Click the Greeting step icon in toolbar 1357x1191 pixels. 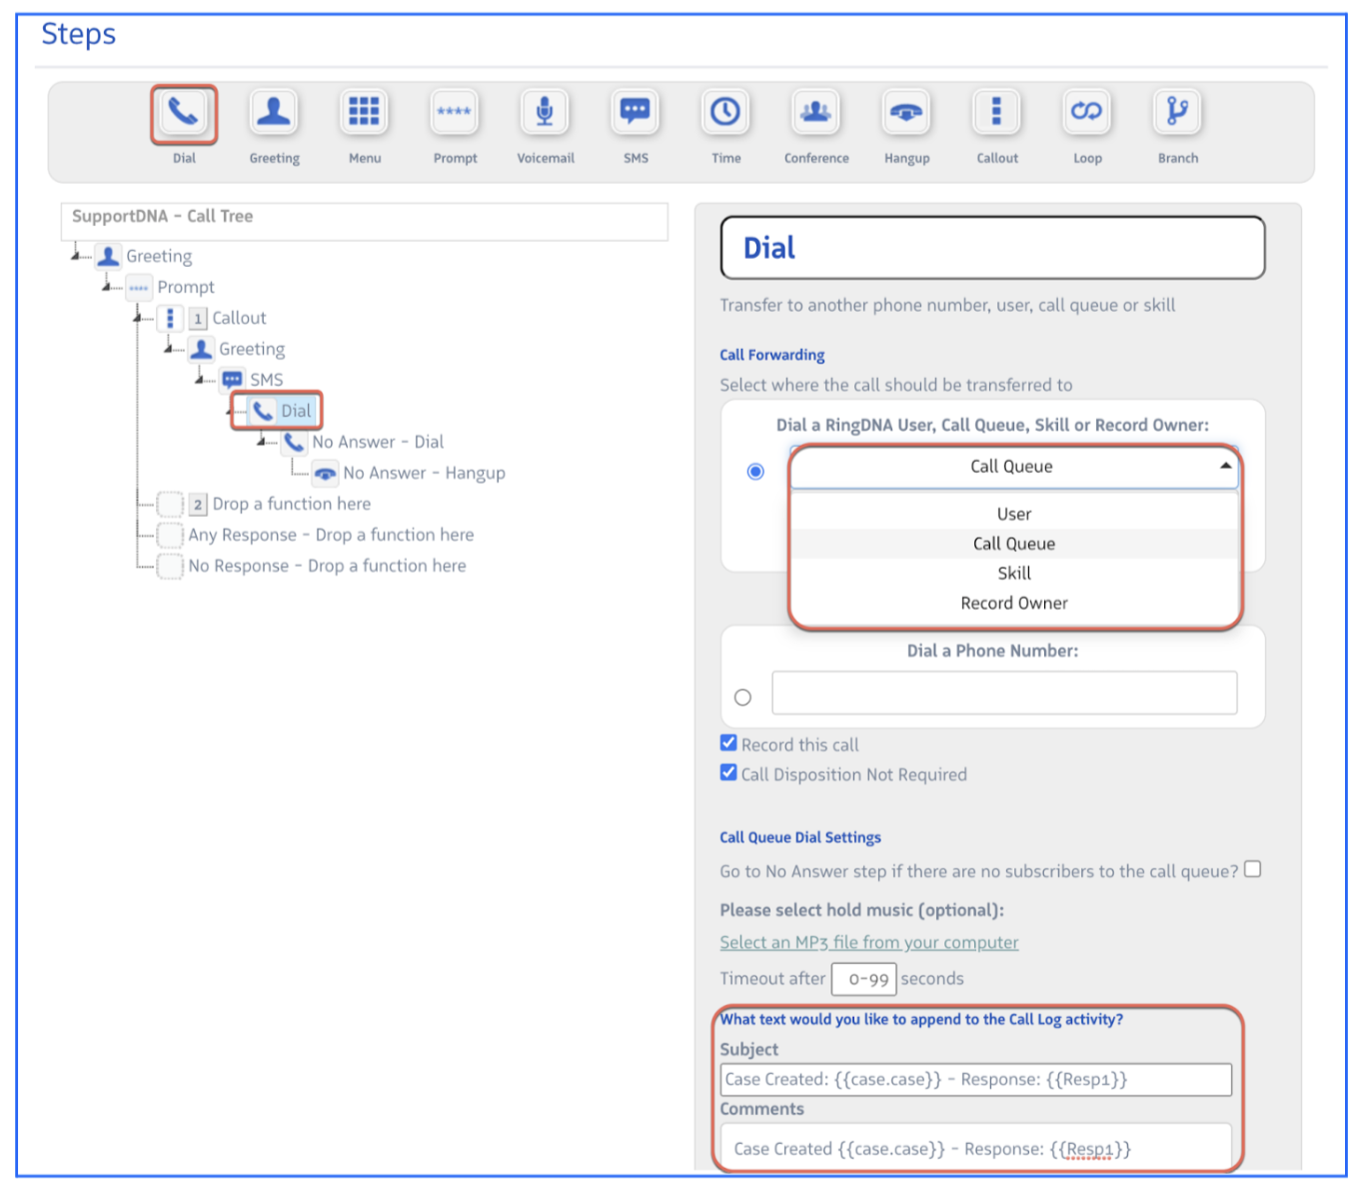click(274, 113)
